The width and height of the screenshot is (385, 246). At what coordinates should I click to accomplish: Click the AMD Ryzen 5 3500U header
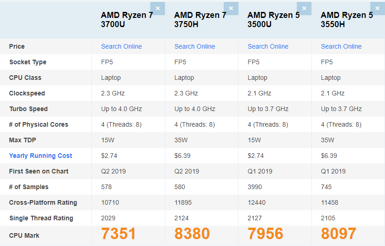tap(273, 20)
